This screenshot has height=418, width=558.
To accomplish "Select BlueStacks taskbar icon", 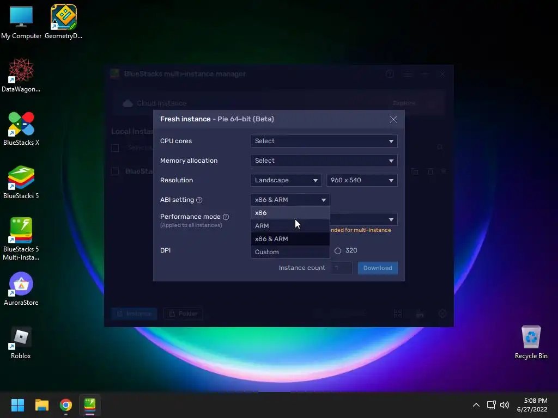I will 90,405.
